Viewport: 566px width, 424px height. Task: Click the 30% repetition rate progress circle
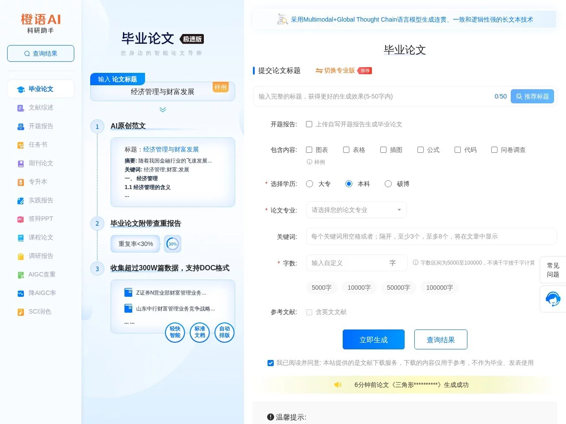(x=172, y=243)
